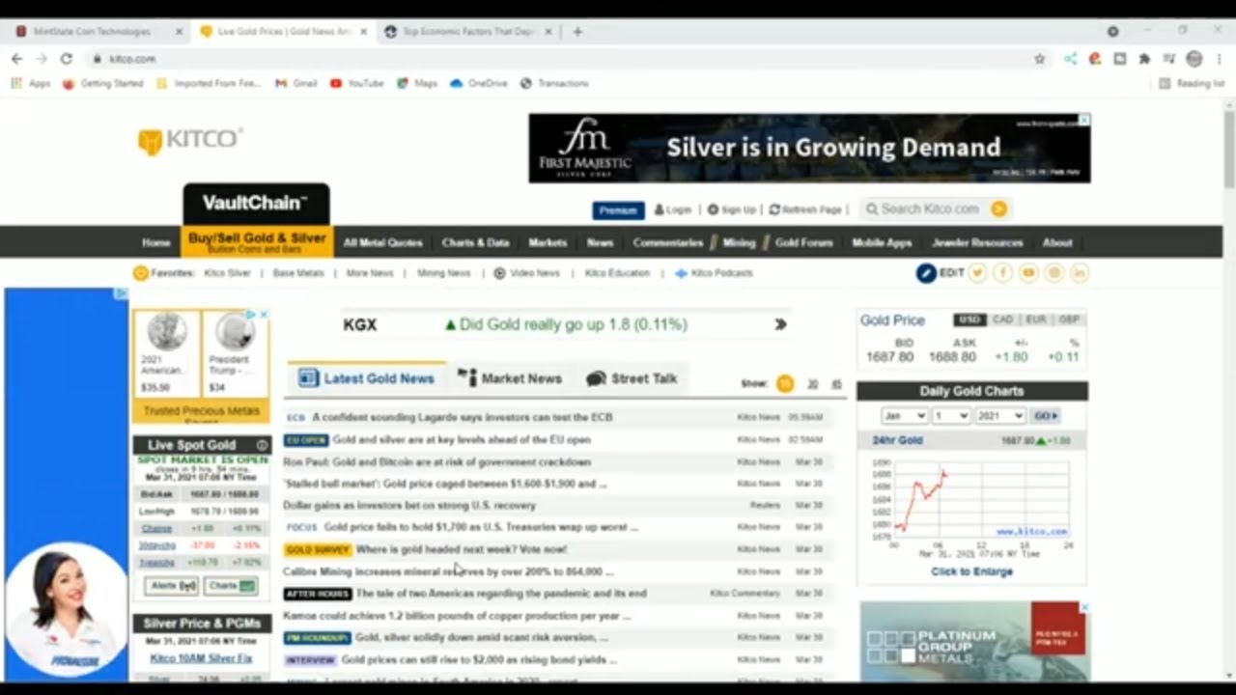Open the media control playlist icon

tap(1168, 59)
